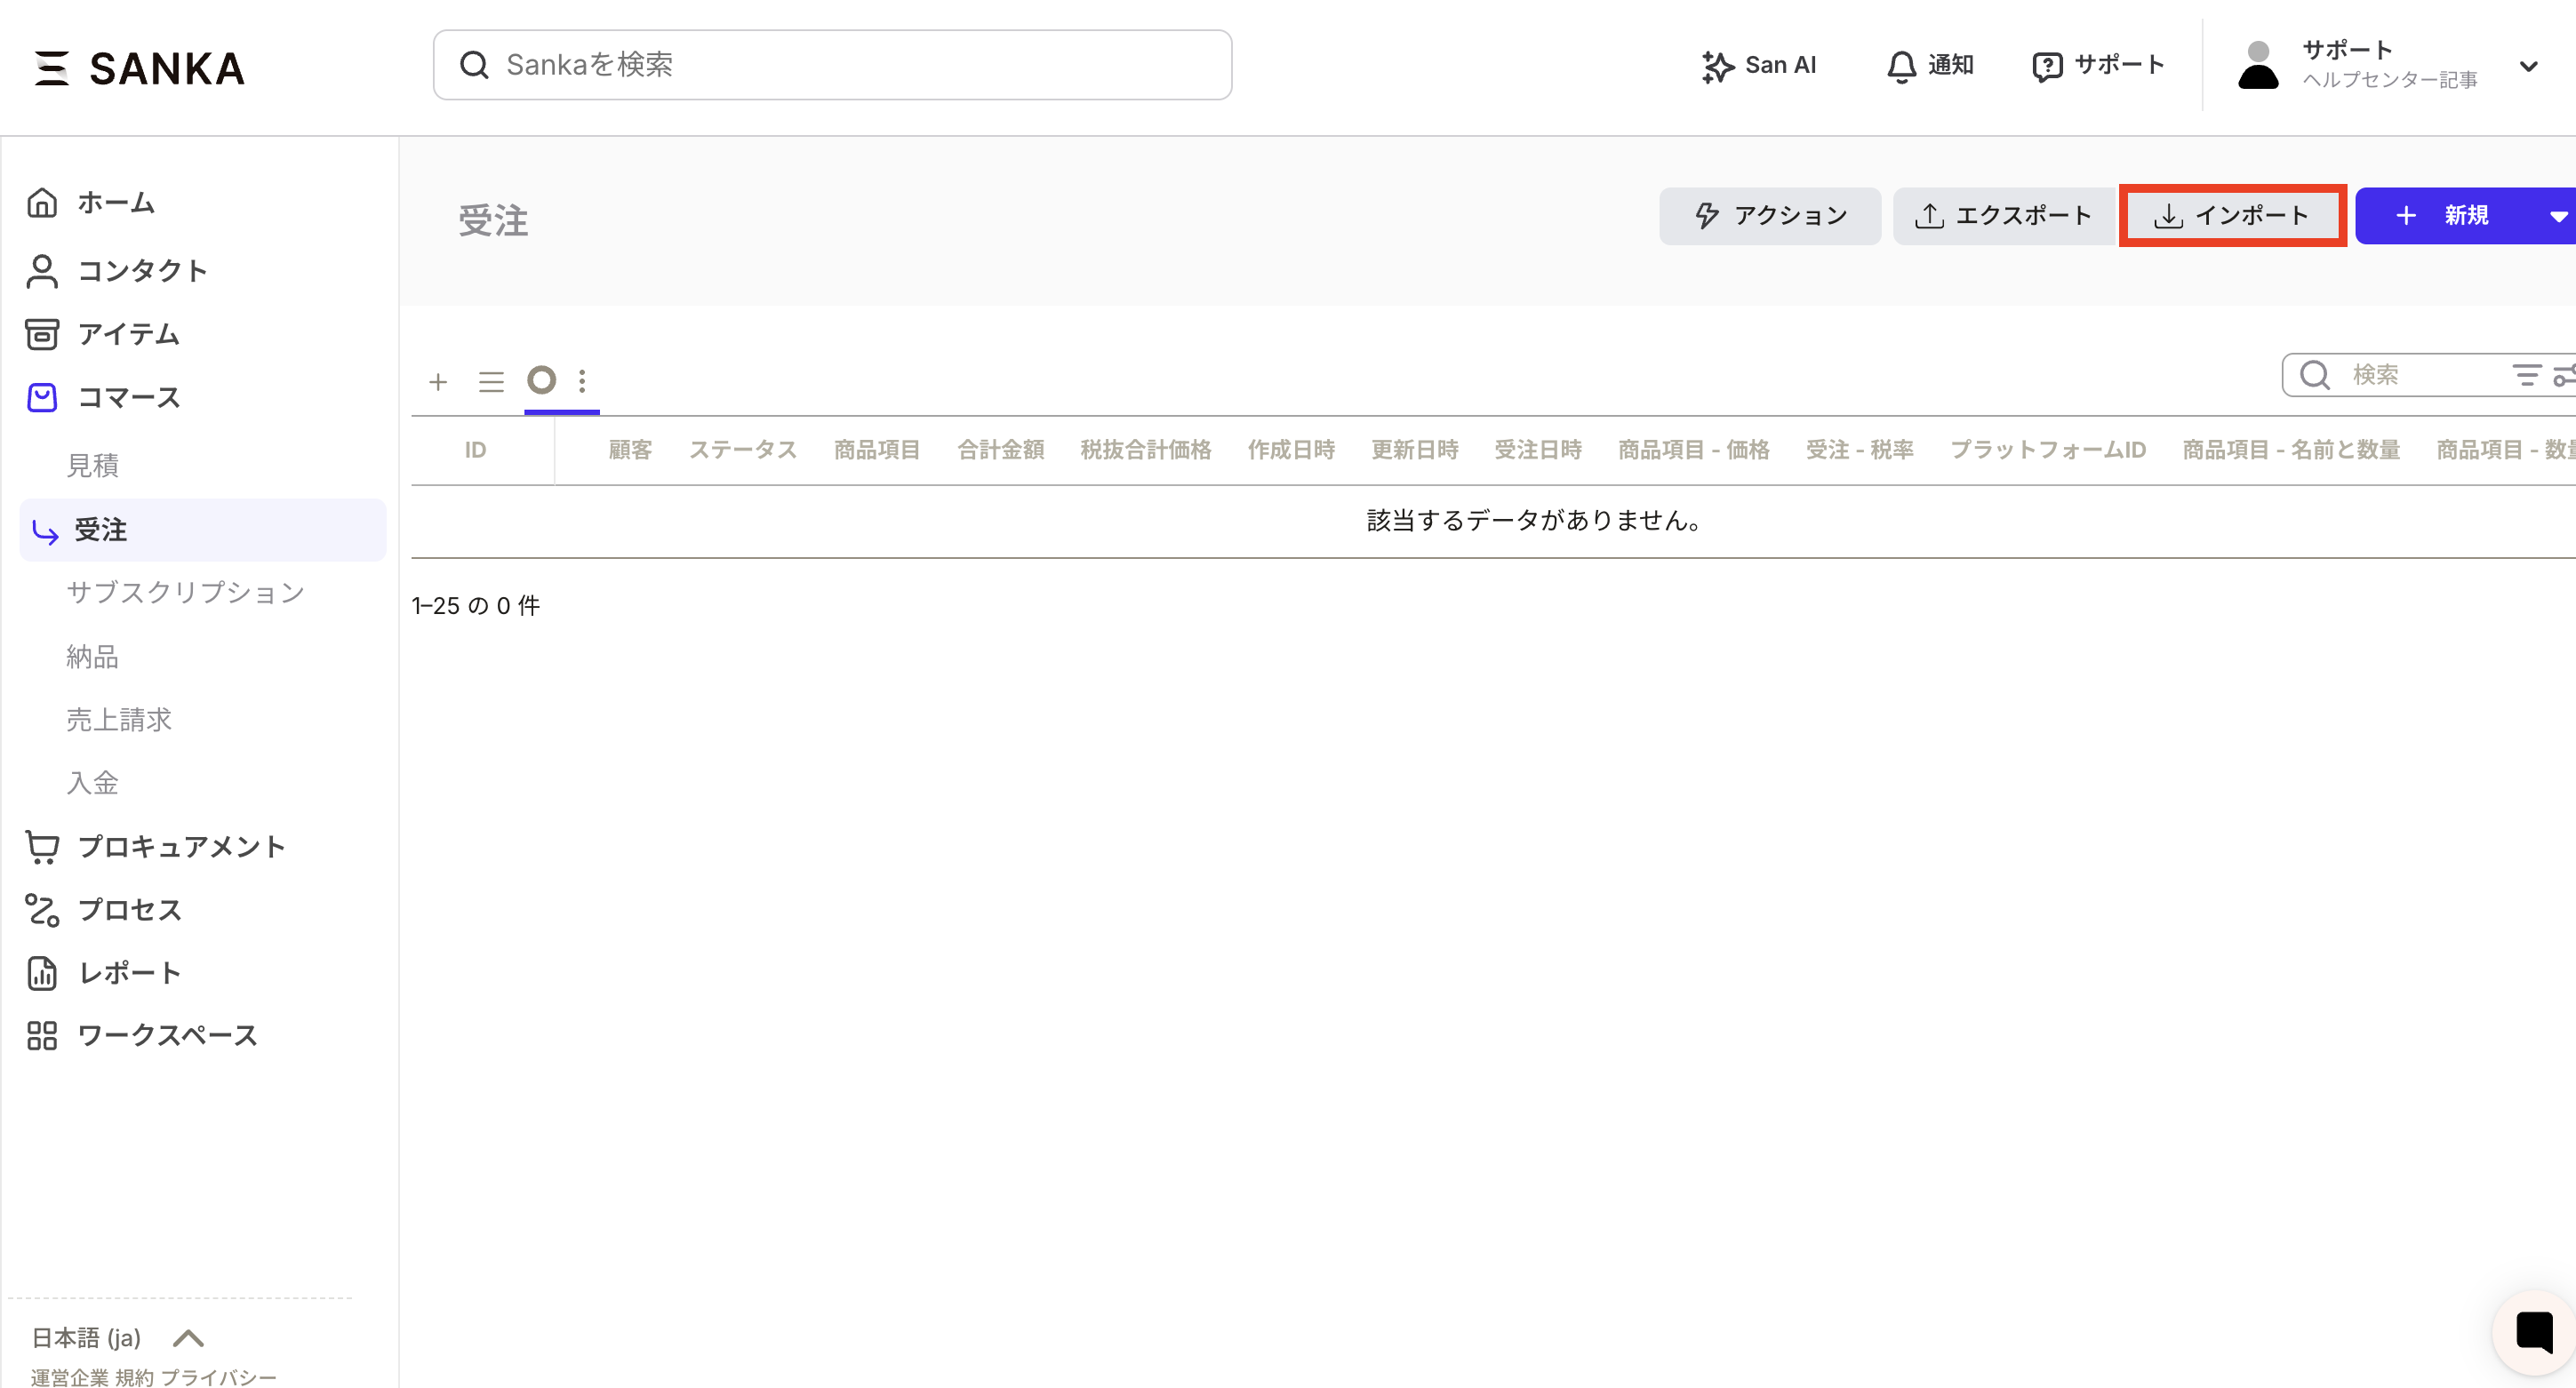Open the notification bell 通知

coord(1929,65)
